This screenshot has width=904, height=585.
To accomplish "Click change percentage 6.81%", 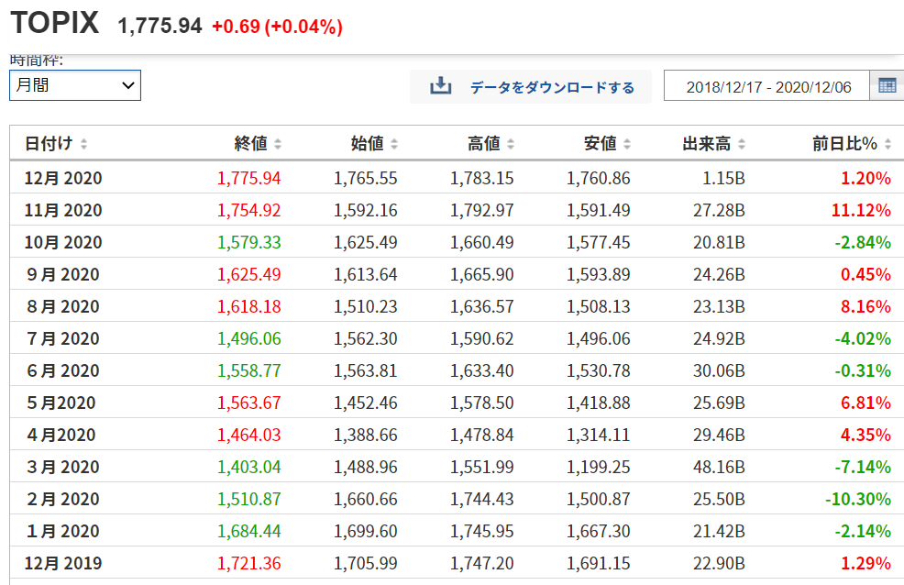I will coord(865,403).
